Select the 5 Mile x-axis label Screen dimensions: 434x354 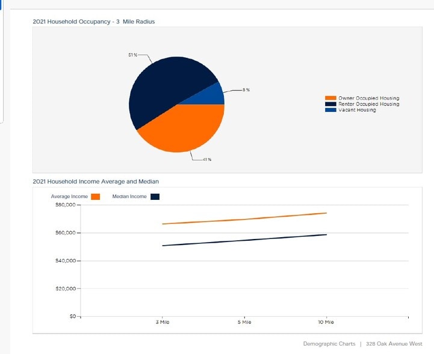pos(244,323)
